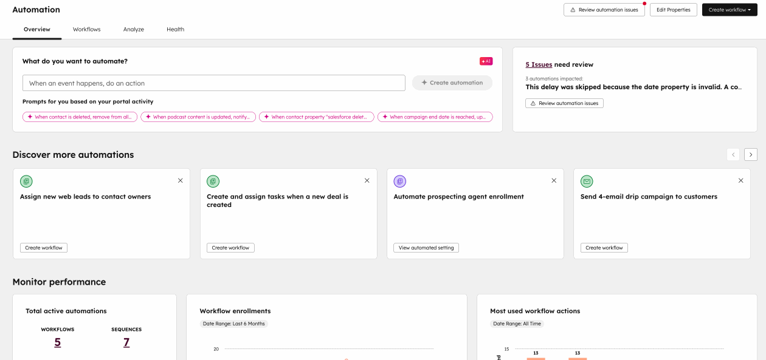
Task: Open the Create workflow dropdown in the header
Action: coord(729,9)
